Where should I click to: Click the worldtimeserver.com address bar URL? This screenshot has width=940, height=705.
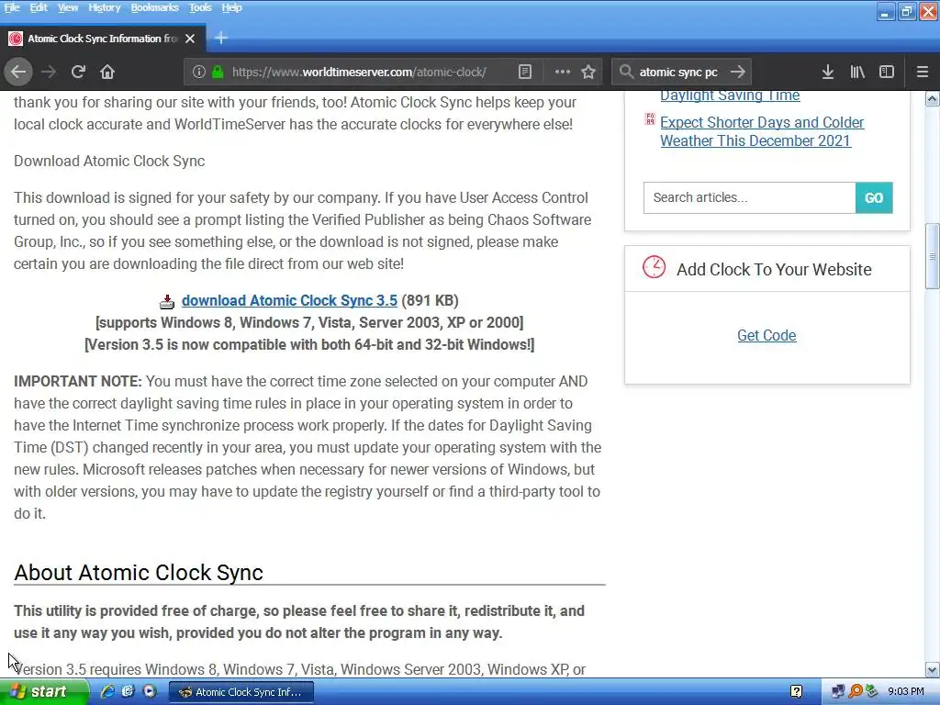(359, 72)
